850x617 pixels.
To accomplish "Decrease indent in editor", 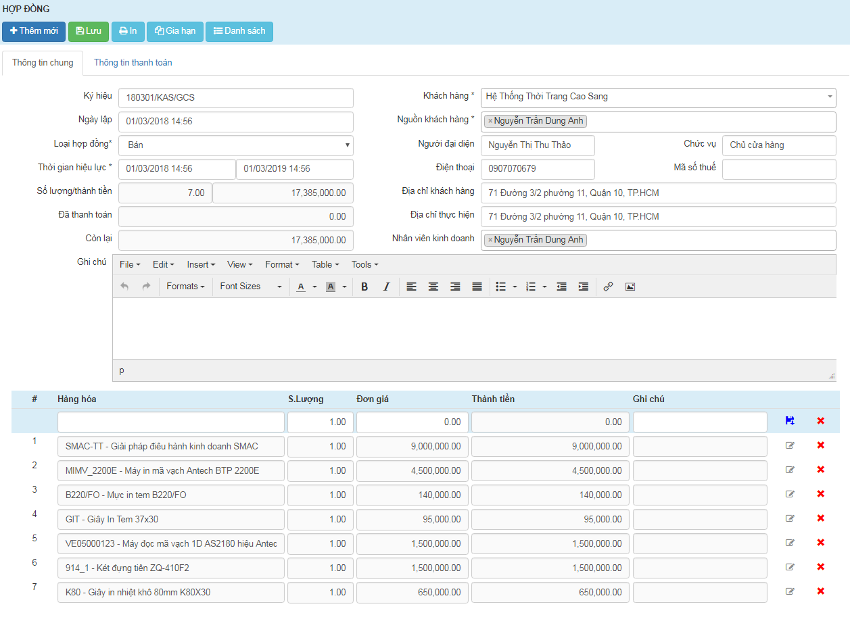I will [x=561, y=287].
